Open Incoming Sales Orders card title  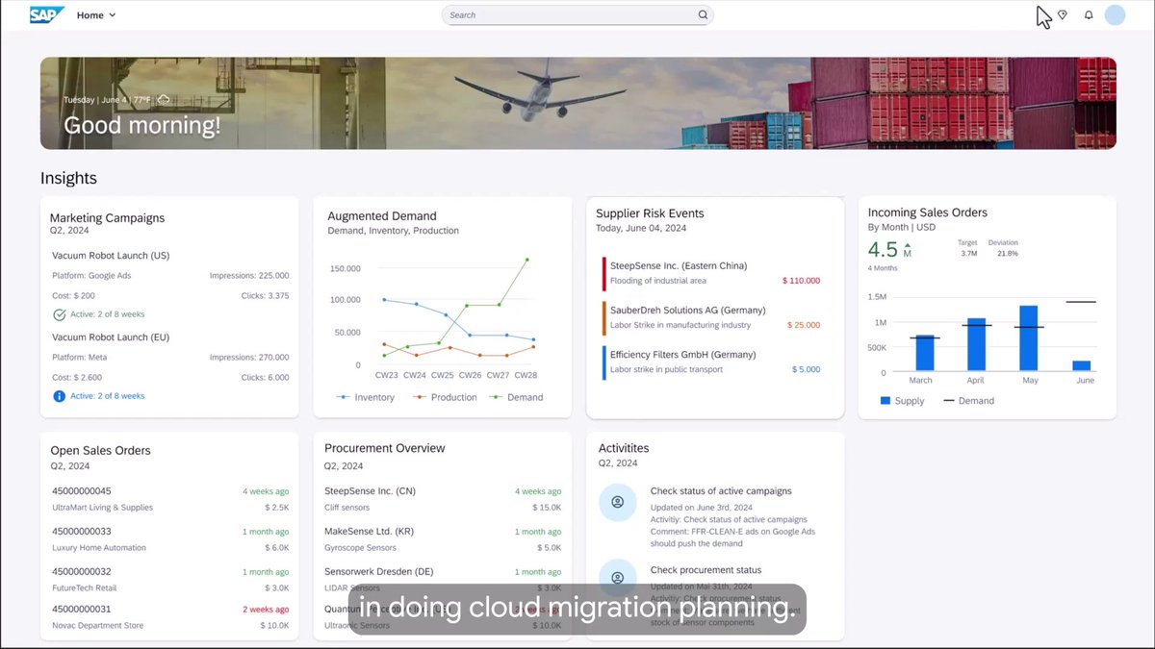[x=928, y=212]
